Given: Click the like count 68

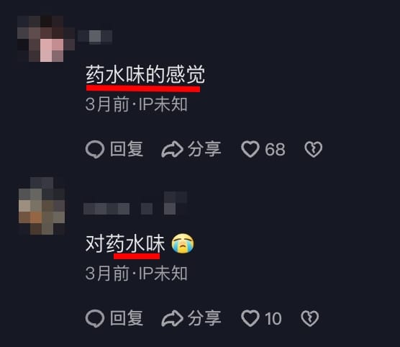Looking at the screenshot, I should [x=275, y=149].
